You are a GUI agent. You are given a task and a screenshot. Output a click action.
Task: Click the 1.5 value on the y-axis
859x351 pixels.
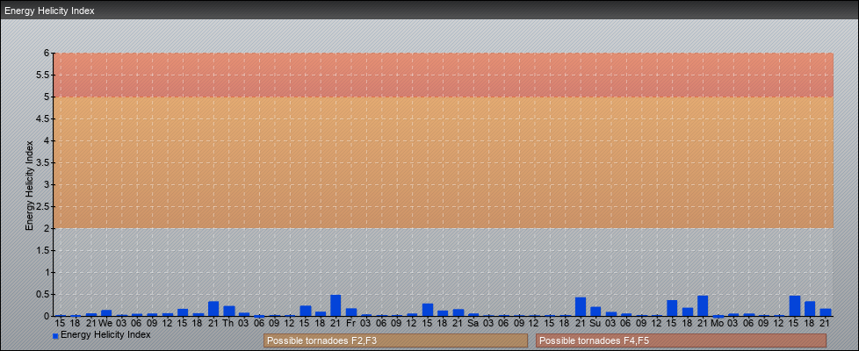pos(44,250)
